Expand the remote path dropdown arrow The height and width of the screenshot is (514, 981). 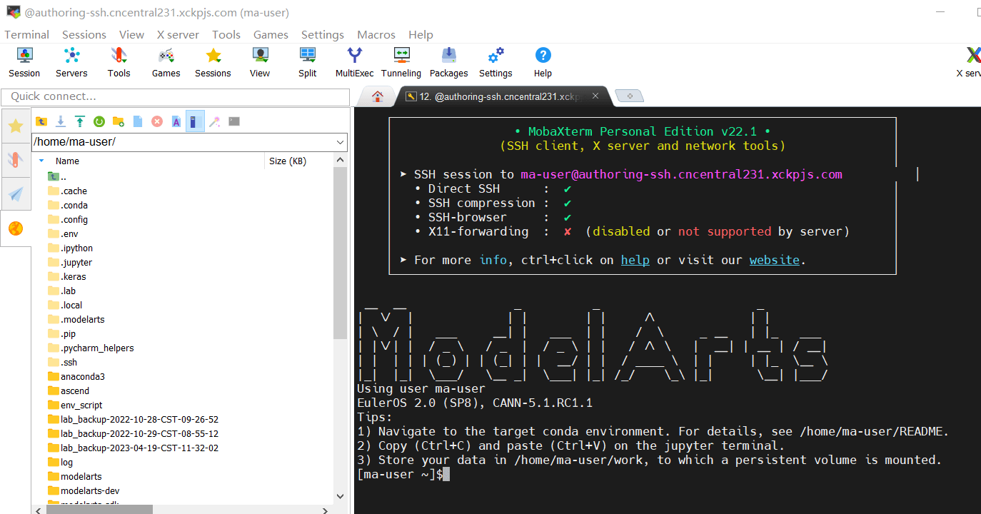(341, 142)
